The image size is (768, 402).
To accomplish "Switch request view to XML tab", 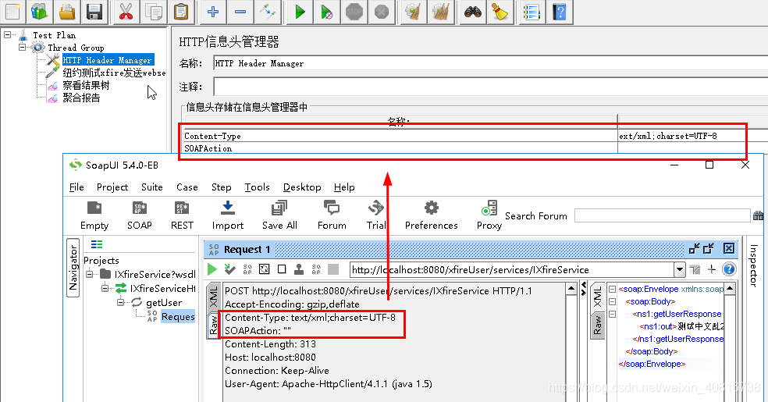I will (214, 297).
